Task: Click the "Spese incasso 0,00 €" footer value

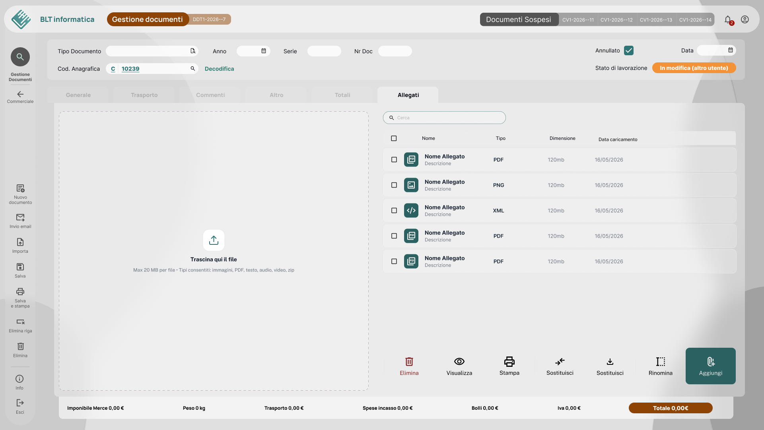Action: tap(387, 408)
